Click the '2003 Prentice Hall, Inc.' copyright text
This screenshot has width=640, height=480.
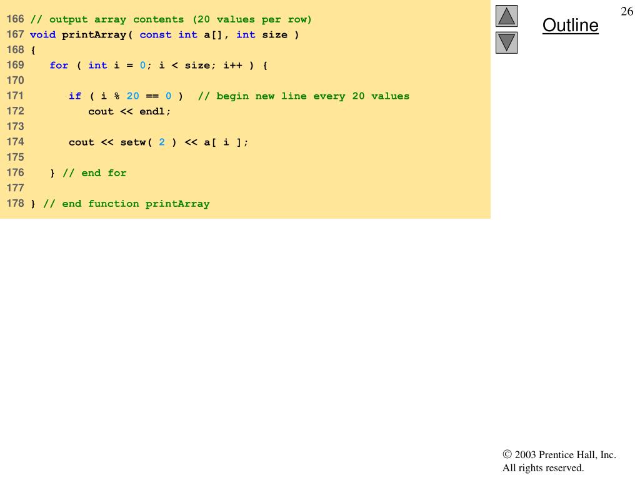pyautogui.click(x=559, y=455)
